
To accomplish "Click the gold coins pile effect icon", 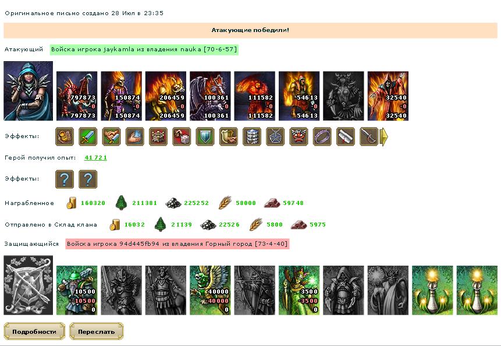I will click(x=65, y=136).
